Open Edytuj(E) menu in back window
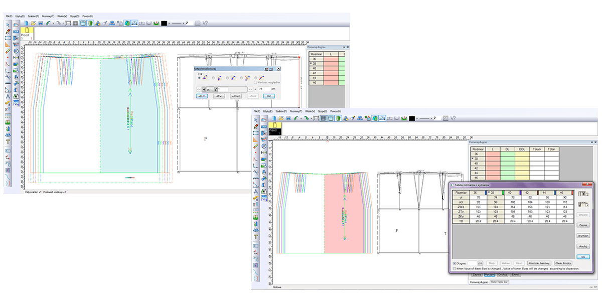 20,16
